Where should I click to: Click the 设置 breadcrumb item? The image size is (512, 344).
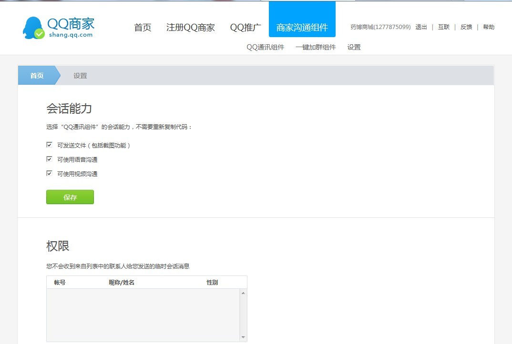pos(80,76)
